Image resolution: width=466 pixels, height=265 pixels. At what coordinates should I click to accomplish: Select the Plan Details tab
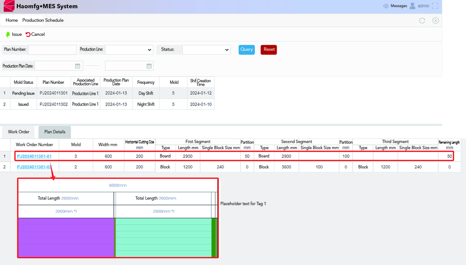55,132
